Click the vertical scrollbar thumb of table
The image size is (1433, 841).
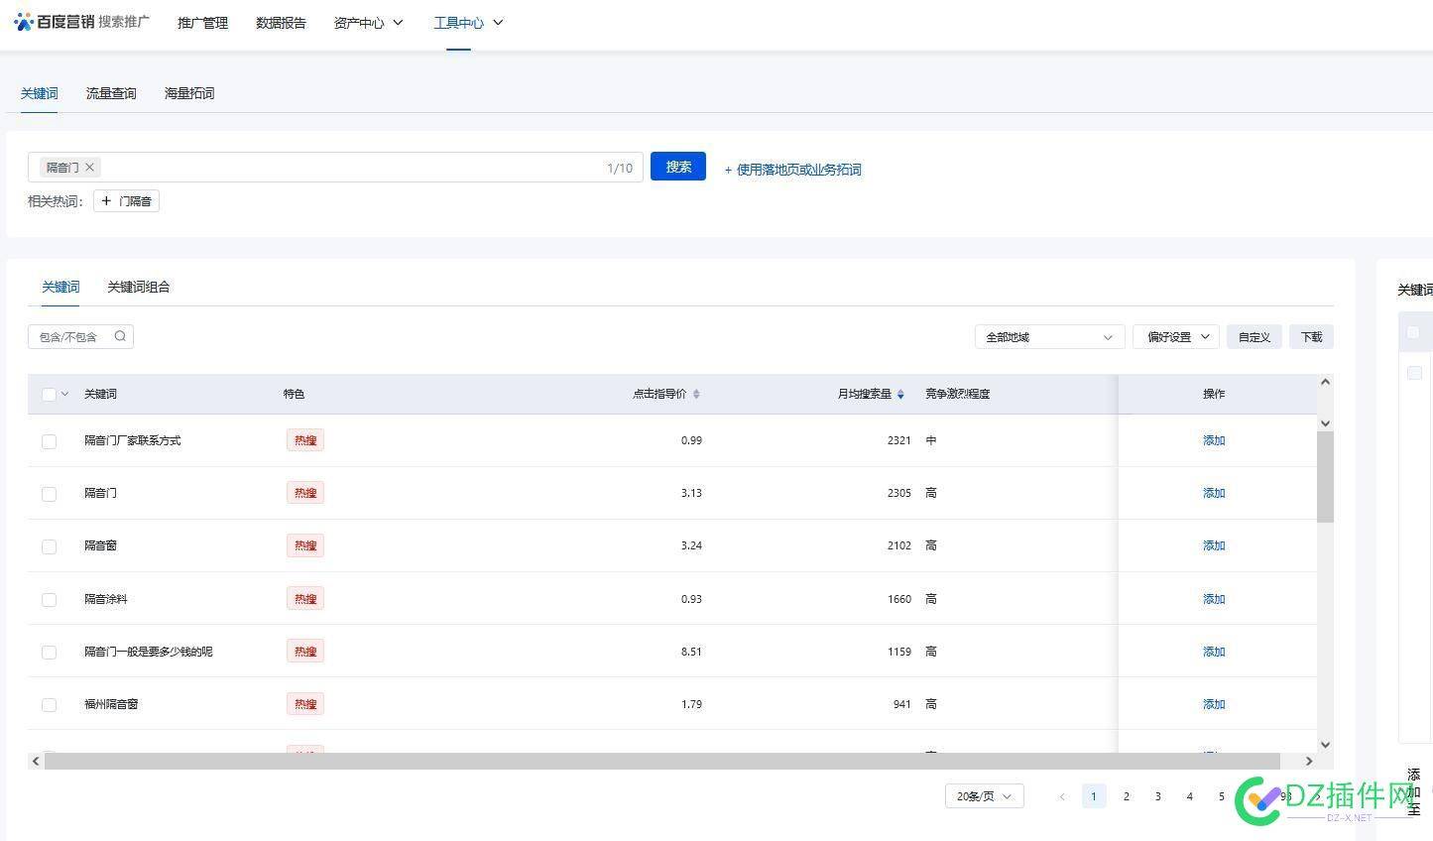point(1325,477)
